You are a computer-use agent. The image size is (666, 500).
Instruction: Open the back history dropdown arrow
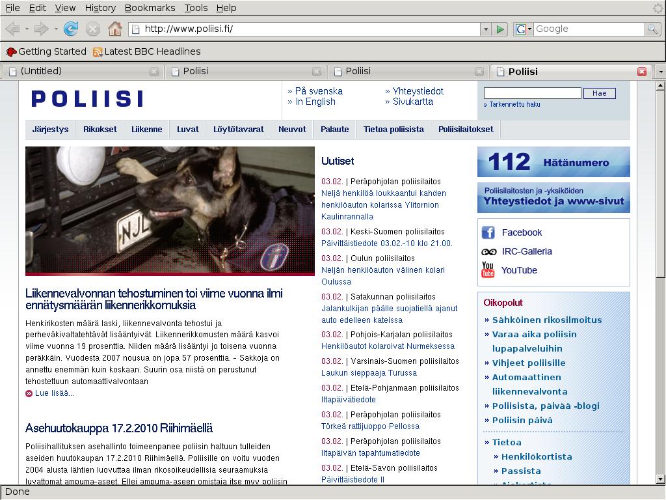tap(27, 29)
